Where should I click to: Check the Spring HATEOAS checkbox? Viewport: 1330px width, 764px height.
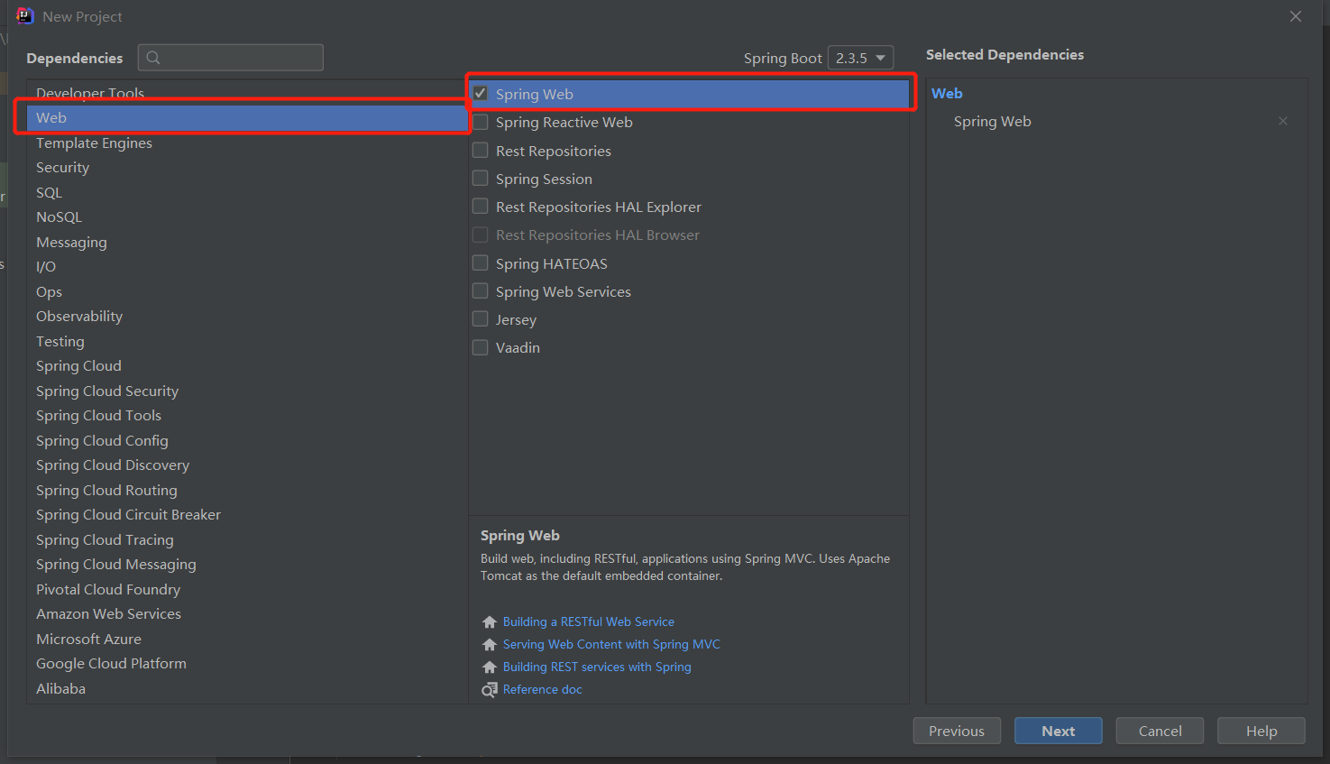481,263
